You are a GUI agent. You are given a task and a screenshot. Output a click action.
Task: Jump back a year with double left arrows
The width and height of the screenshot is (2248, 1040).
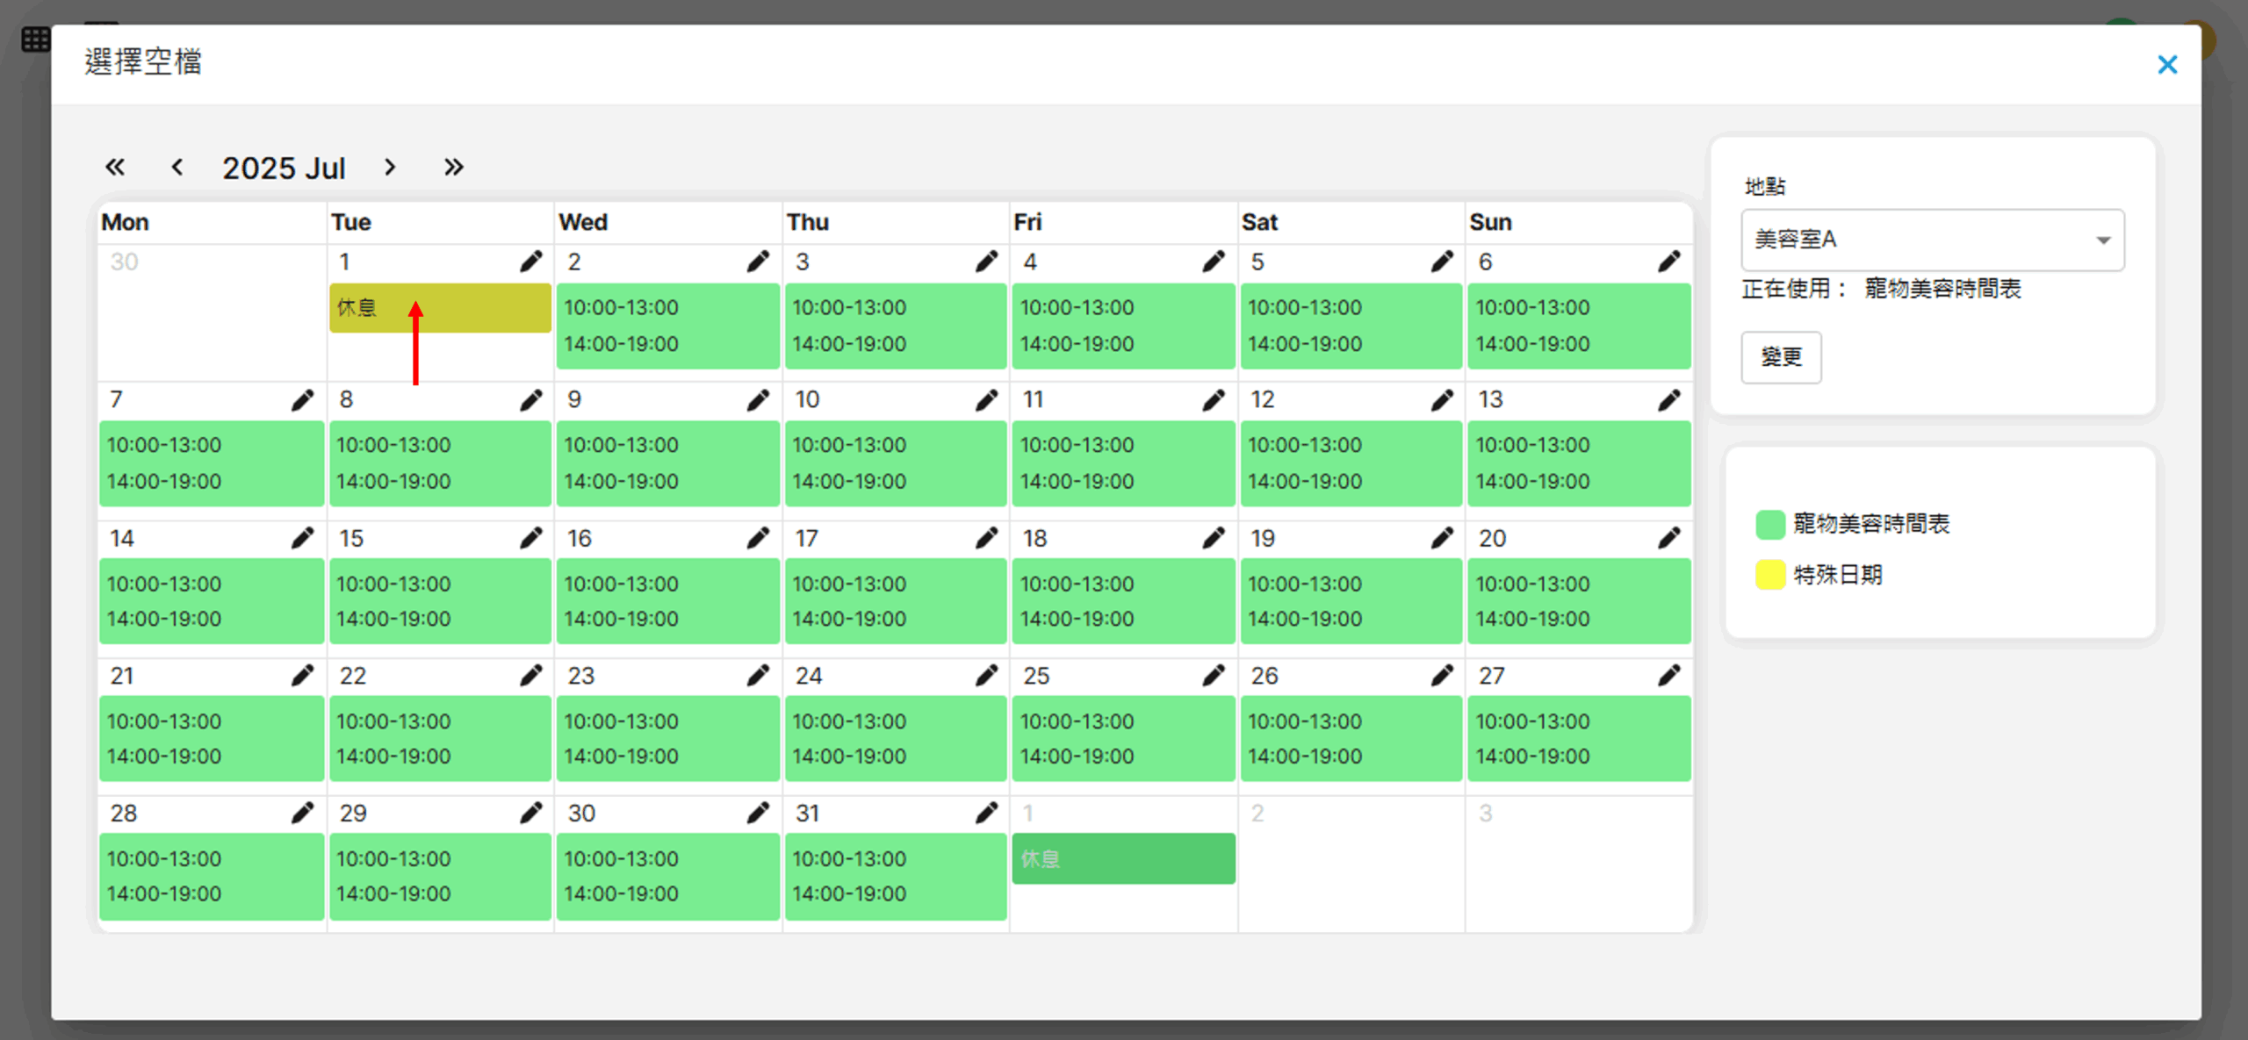click(x=115, y=167)
